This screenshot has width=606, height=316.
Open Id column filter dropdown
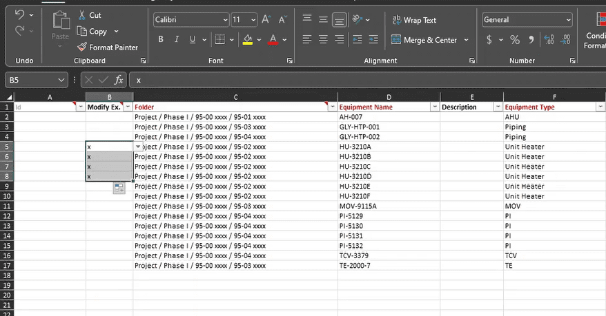pyautogui.click(x=80, y=107)
